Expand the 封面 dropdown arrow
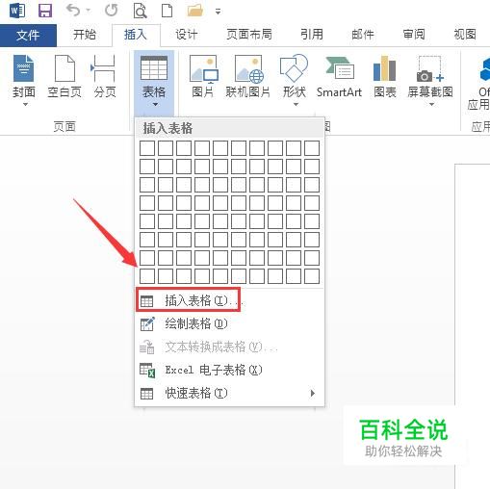This screenshot has height=489, width=490. pos(25,104)
